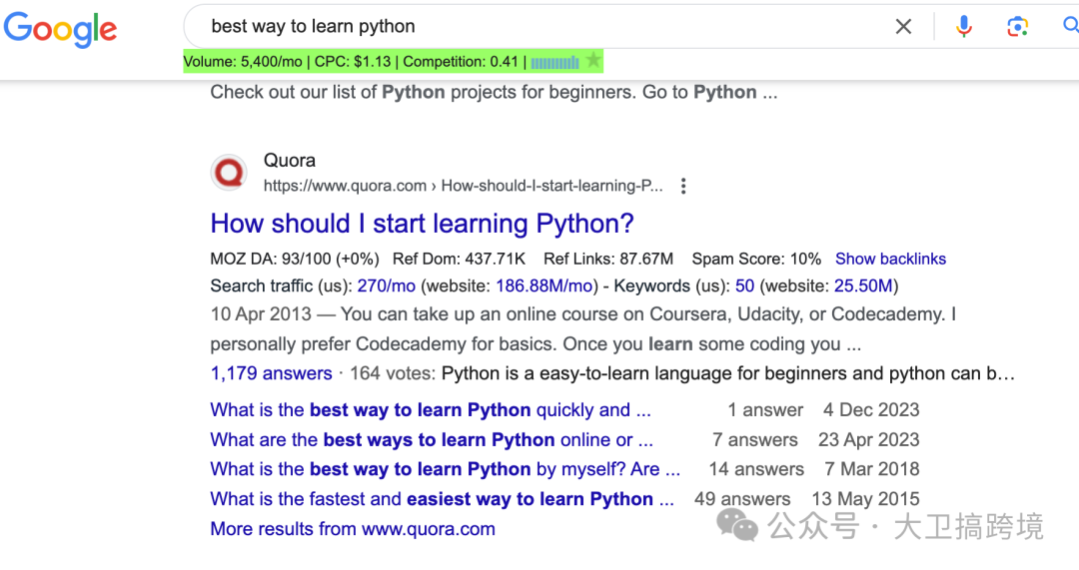Click the 7 Mar 2018 date
1079x570 pixels.
click(871, 469)
